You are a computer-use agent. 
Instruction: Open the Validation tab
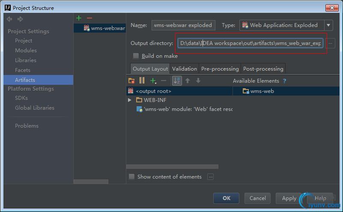pos(185,69)
